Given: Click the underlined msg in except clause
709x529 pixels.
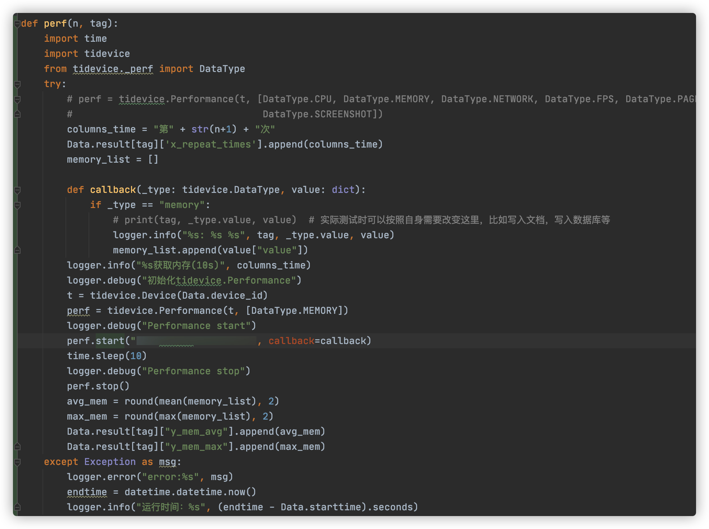Looking at the screenshot, I should coord(167,462).
